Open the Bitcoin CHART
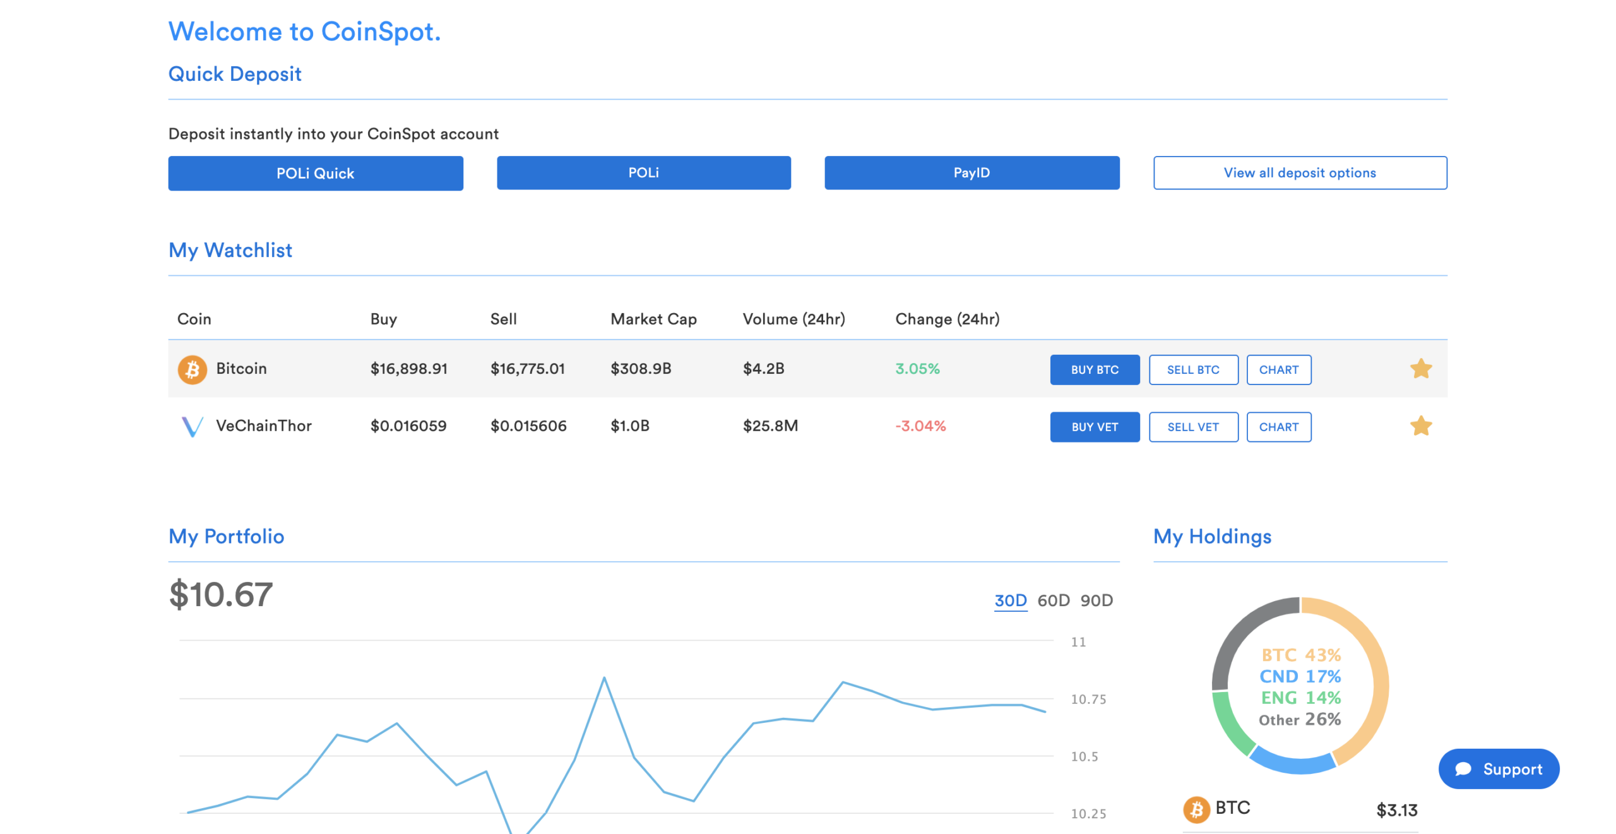 [1278, 369]
